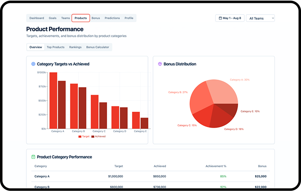
Task: Select the Category D slice in the pie chart
Action: pos(223,119)
